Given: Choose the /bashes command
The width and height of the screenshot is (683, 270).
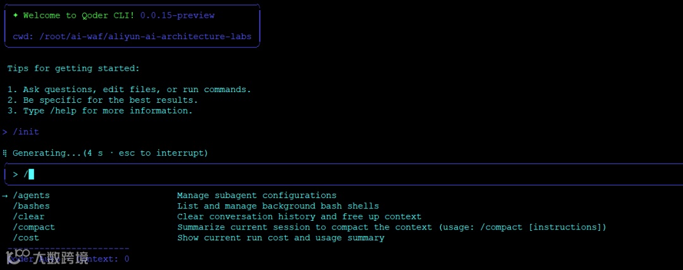Looking at the screenshot, I should 31,206.
